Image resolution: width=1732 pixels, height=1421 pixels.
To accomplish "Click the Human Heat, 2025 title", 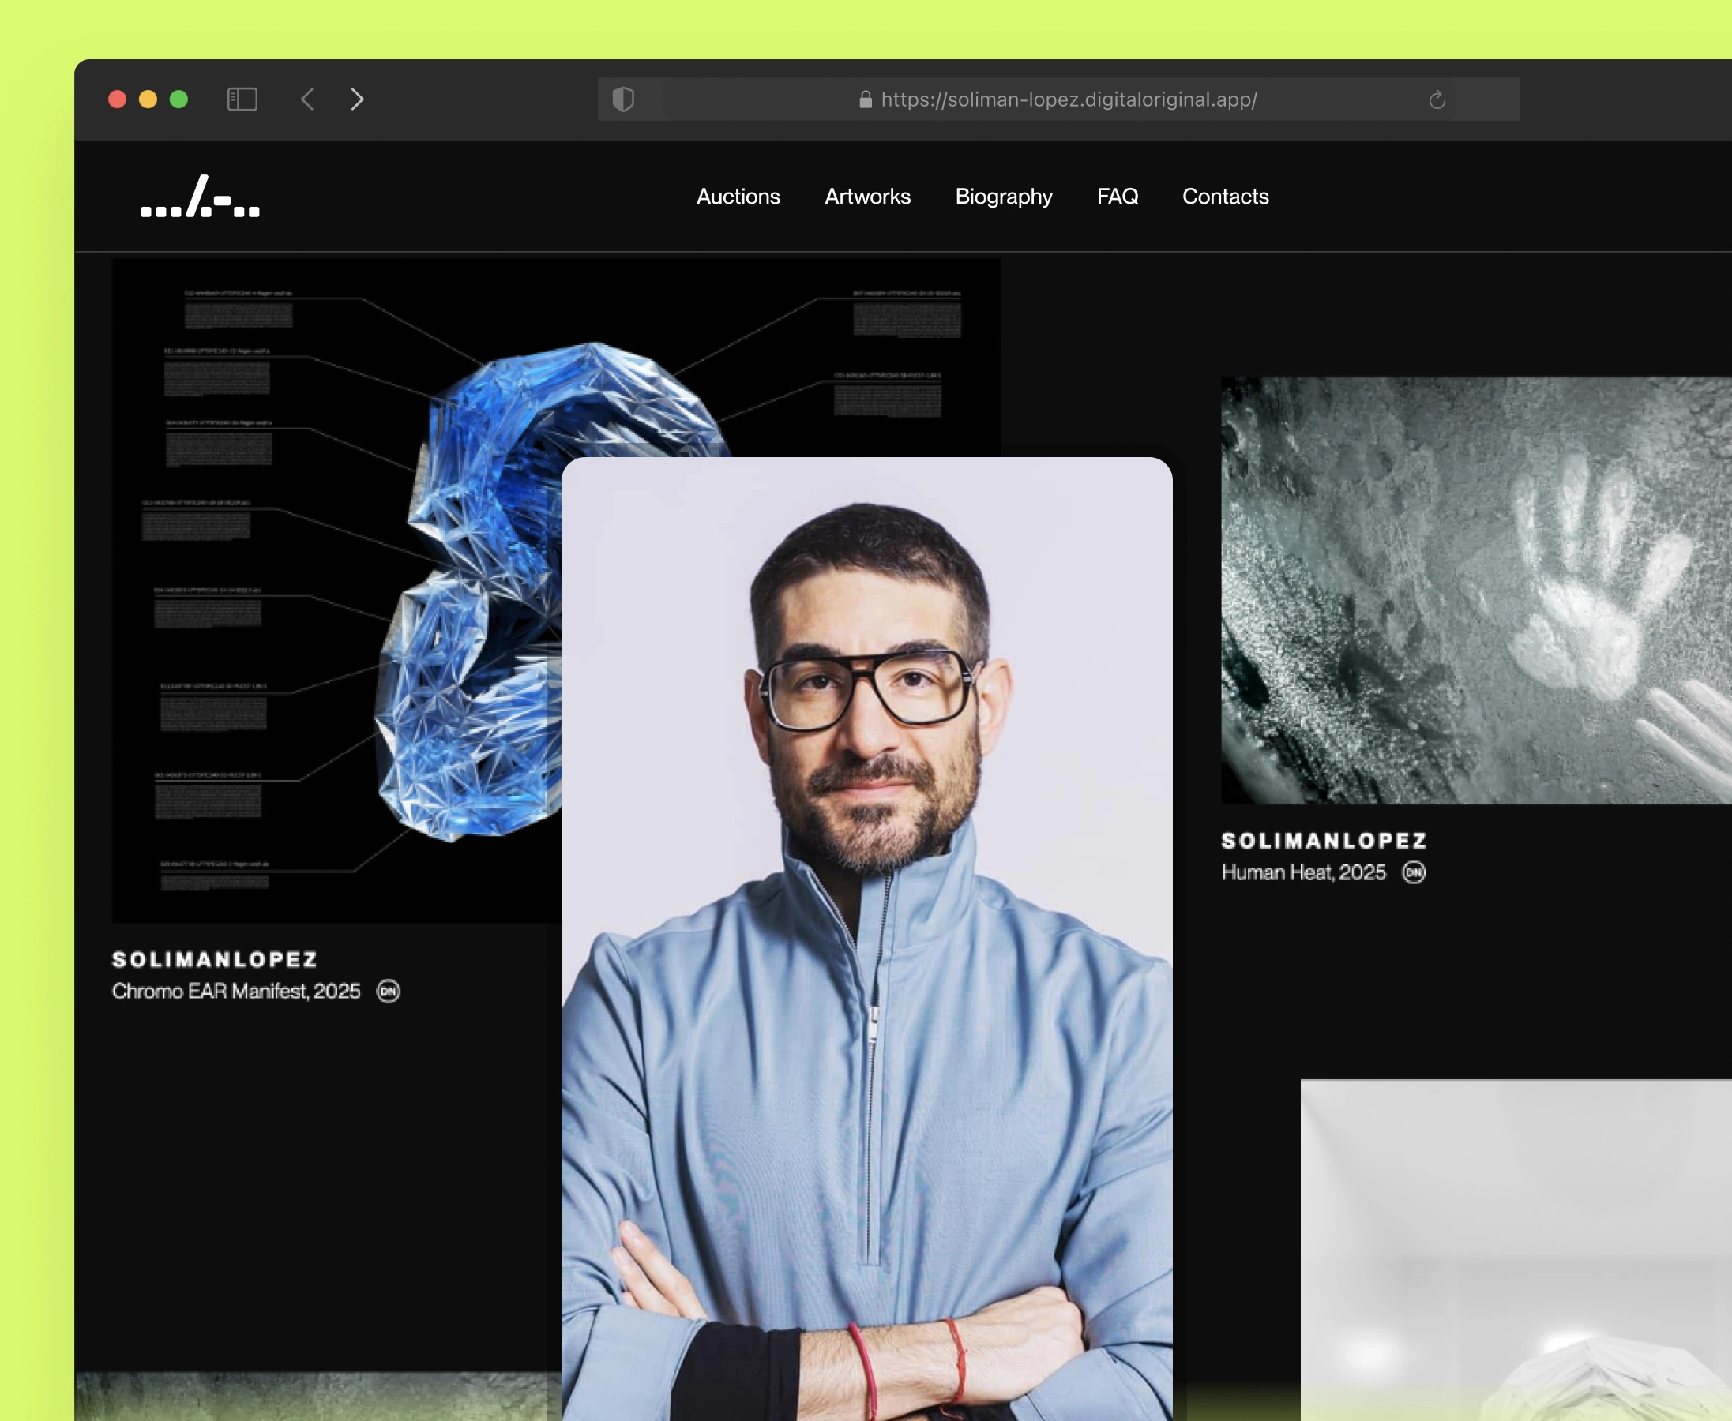I will 1303,872.
